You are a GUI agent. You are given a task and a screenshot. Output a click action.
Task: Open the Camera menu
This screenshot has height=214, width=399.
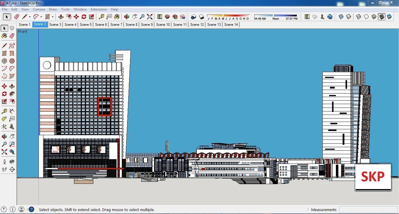(39, 9)
